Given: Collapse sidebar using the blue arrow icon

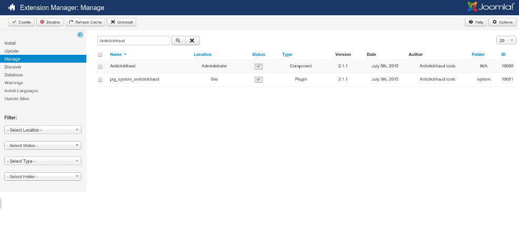Looking at the screenshot, I should [x=80, y=35].
